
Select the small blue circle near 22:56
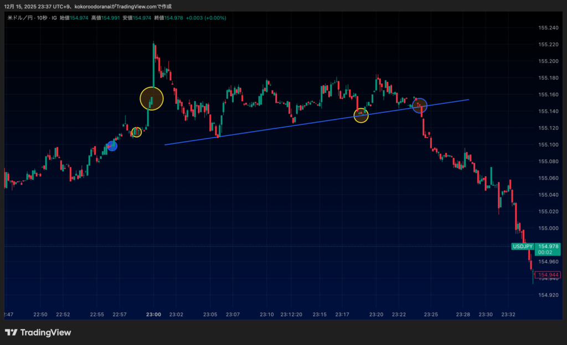112,146
